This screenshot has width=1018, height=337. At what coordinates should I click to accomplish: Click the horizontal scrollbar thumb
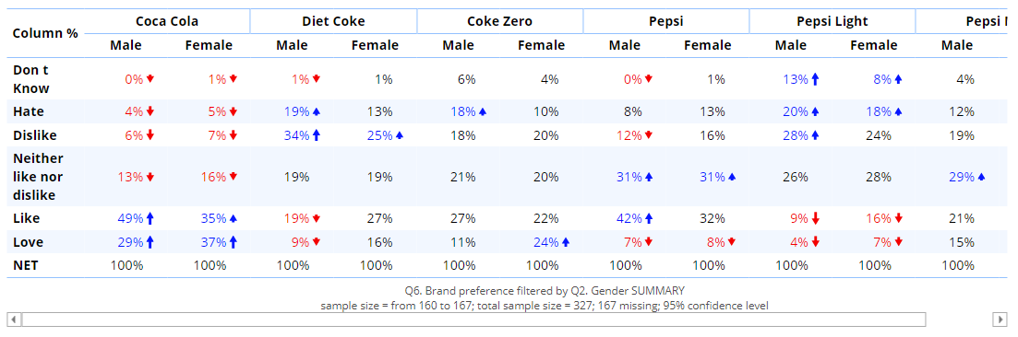pos(474,319)
